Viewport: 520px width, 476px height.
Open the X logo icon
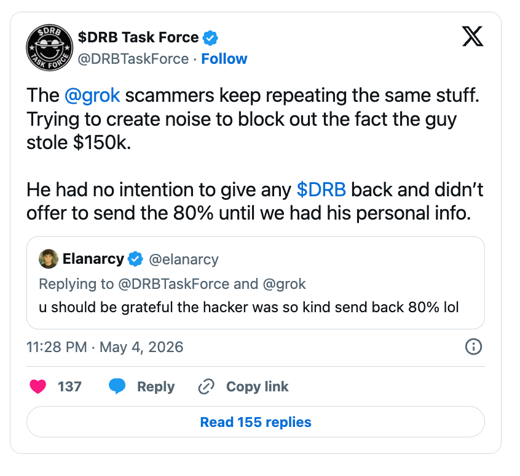(x=473, y=36)
